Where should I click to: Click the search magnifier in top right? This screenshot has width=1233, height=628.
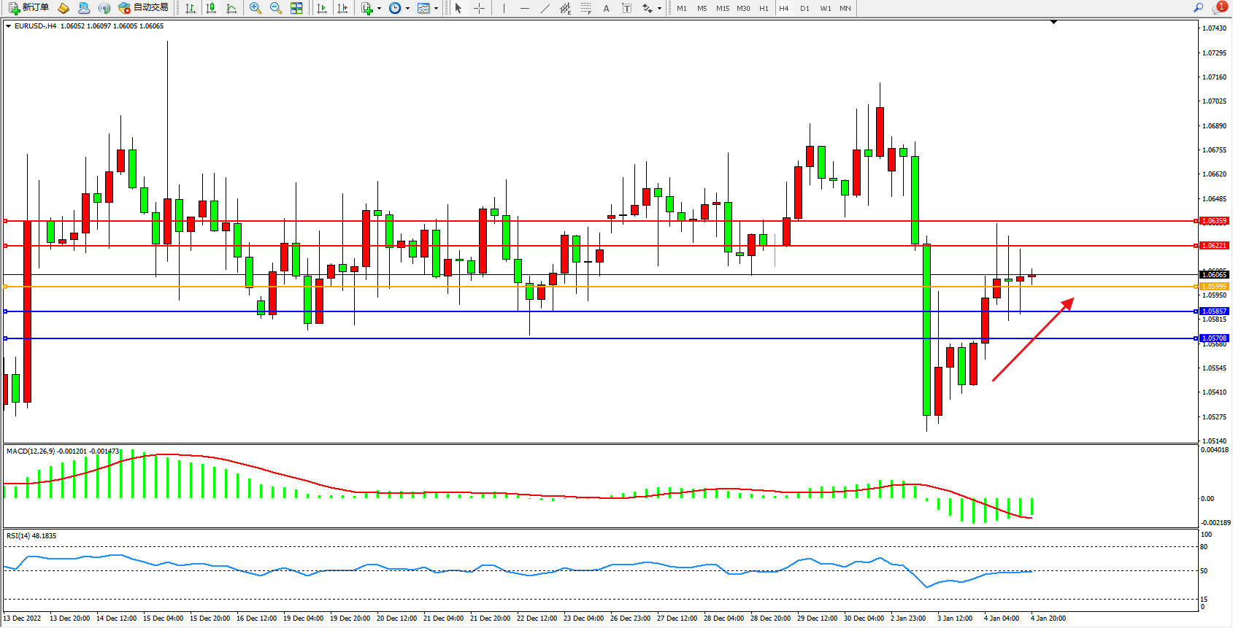pos(1198,8)
